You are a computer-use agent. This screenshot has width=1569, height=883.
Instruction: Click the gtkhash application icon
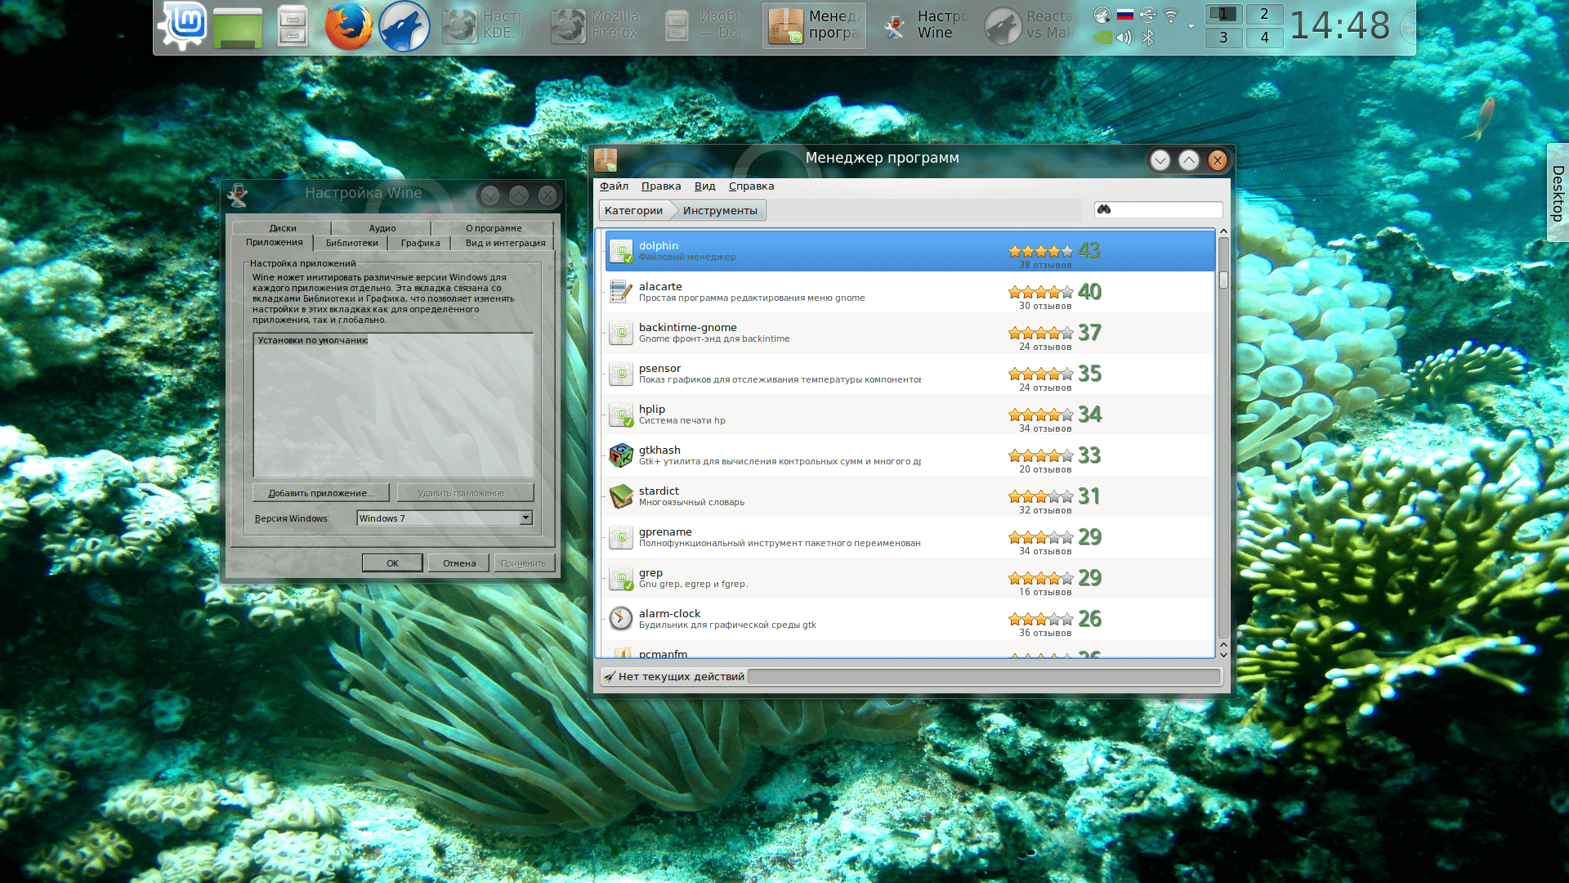pos(621,455)
